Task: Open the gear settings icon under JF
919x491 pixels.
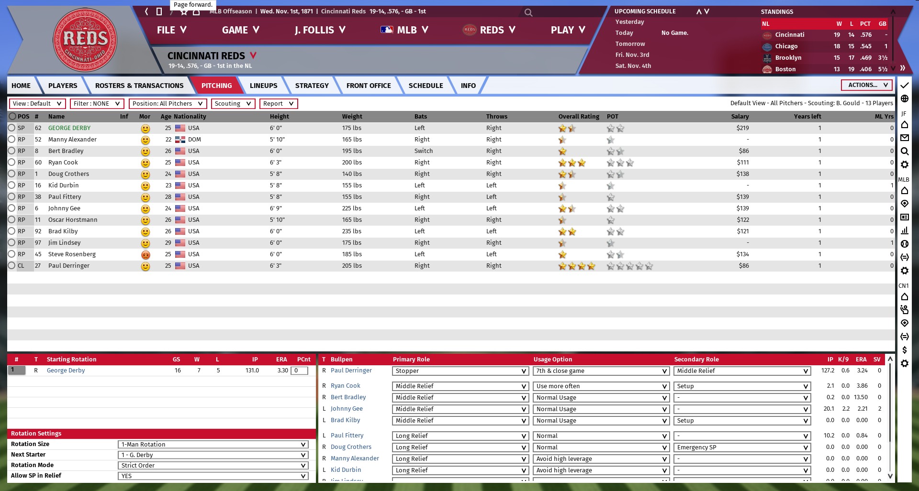Action: click(904, 164)
